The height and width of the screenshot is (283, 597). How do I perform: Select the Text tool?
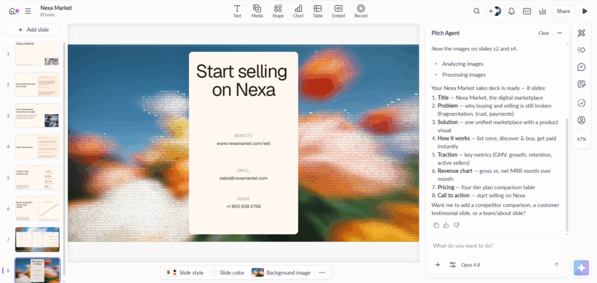237,11
